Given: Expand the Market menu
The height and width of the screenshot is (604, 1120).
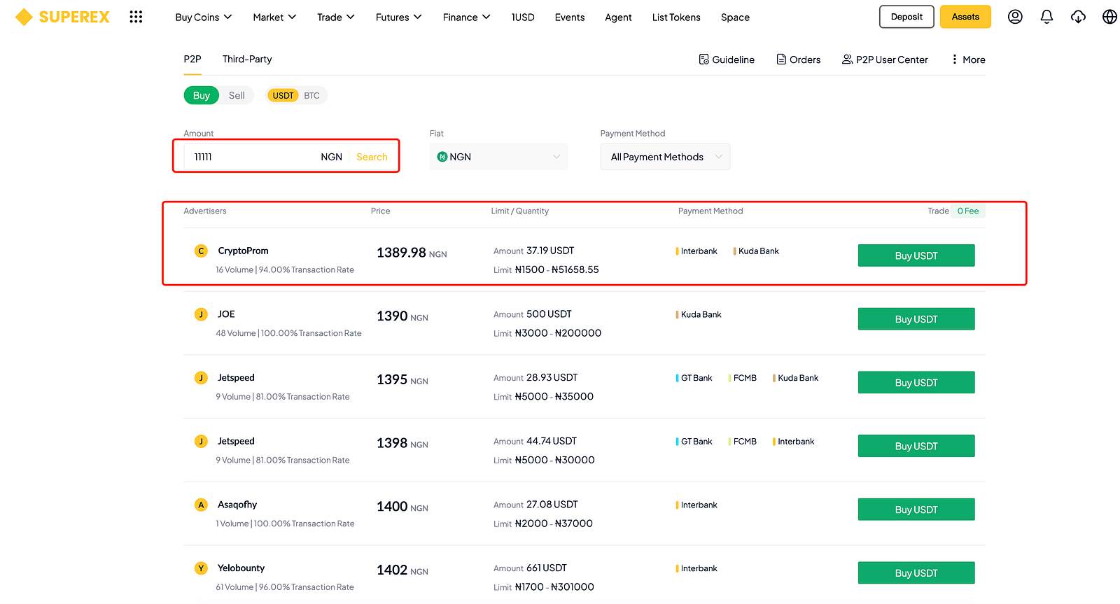Looking at the screenshot, I should pos(274,17).
